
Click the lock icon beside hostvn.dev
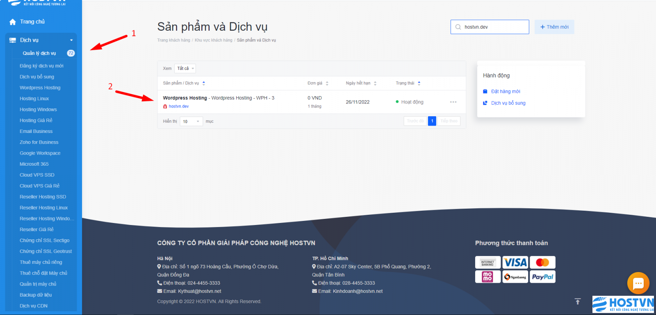coord(165,106)
